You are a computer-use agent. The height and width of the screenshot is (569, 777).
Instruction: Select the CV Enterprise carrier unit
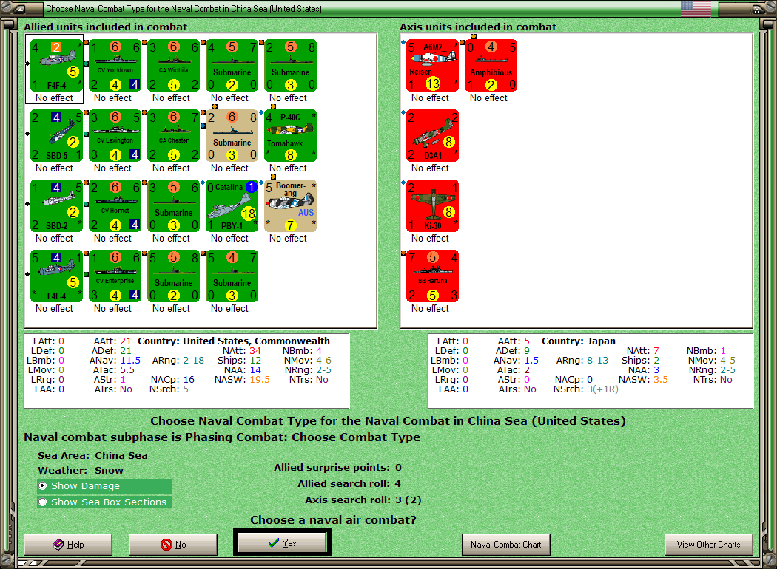coord(115,276)
